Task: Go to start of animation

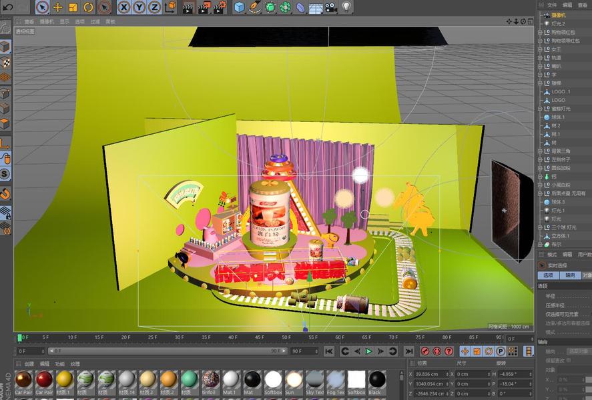Action: tap(329, 351)
